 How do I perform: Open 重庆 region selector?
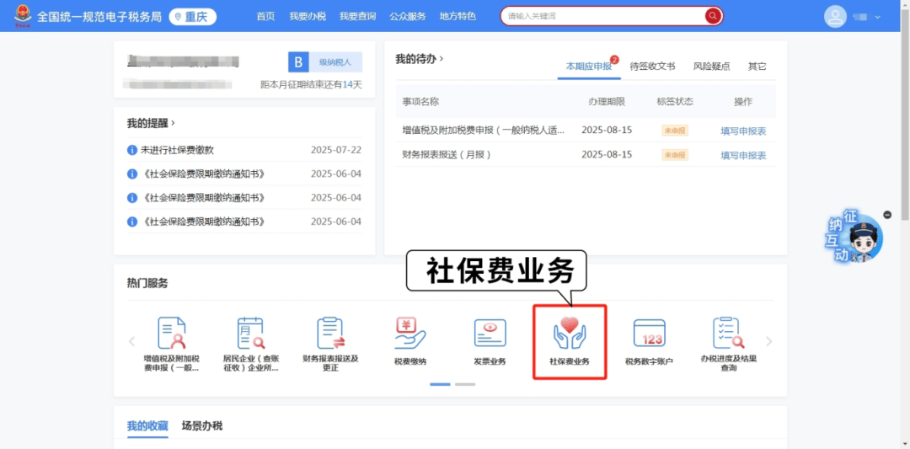tap(193, 17)
